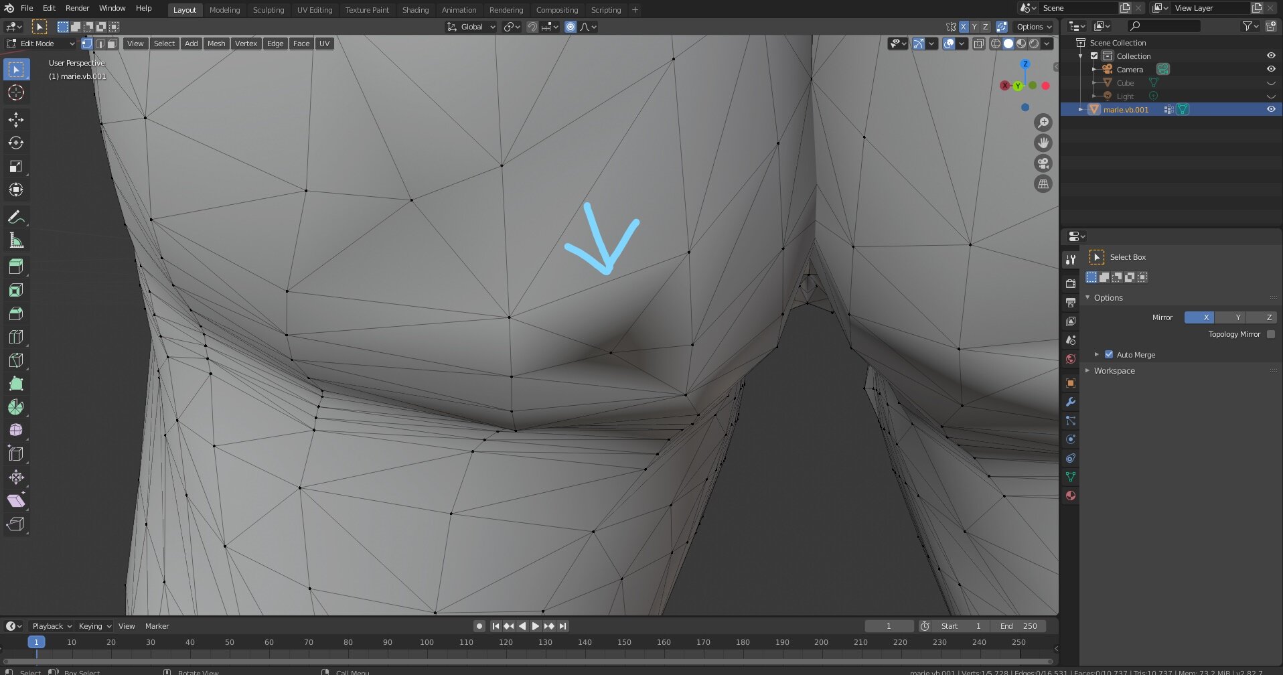The image size is (1283, 675).
Task: Activate the Extrude Region tool
Action: click(x=16, y=267)
